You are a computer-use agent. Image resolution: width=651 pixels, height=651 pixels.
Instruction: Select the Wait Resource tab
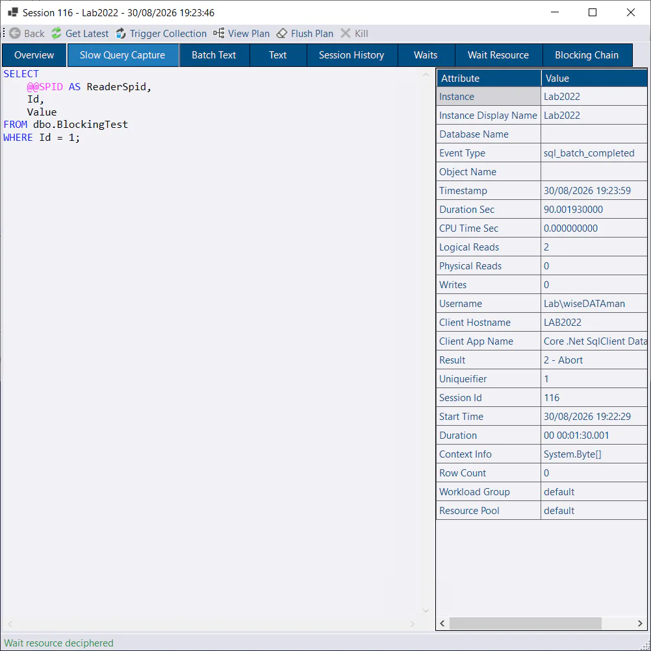(498, 55)
